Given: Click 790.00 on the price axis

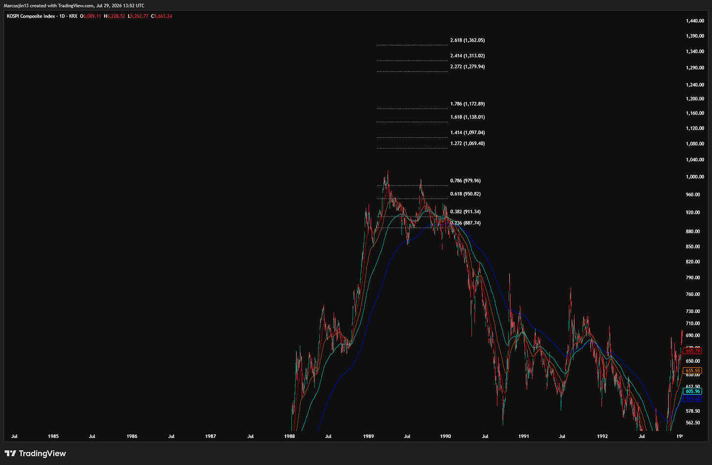Looking at the screenshot, I should (693, 278).
